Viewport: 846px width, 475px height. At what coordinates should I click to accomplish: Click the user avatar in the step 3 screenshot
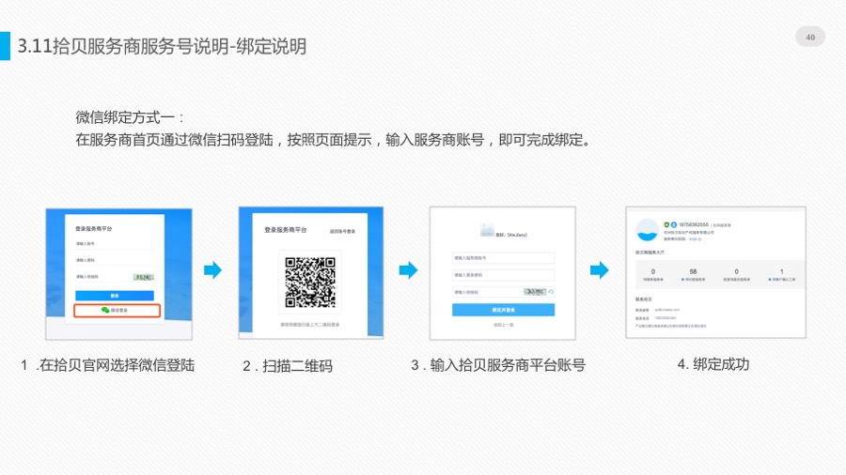point(487,231)
